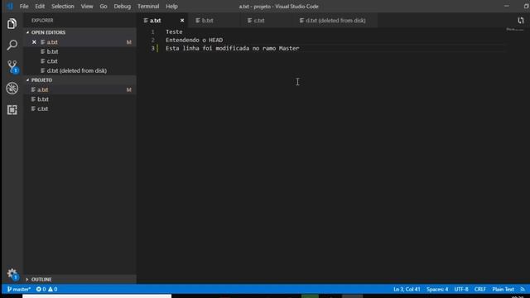
Task: Open b.txt in PROJETO folder tree
Action: (79, 99)
